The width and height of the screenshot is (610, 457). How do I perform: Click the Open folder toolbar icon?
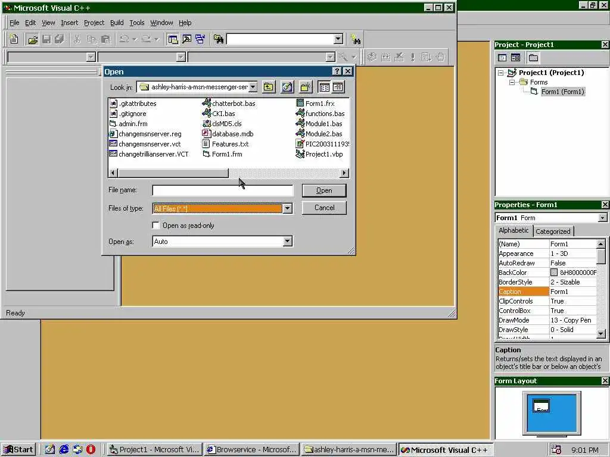tap(33, 39)
